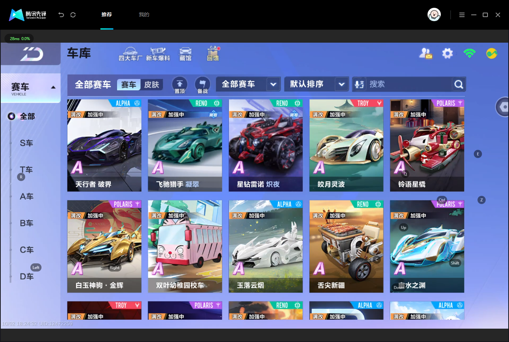Switch toggle to 赛车
Image resolution: width=509 pixels, height=342 pixels.
(129, 85)
